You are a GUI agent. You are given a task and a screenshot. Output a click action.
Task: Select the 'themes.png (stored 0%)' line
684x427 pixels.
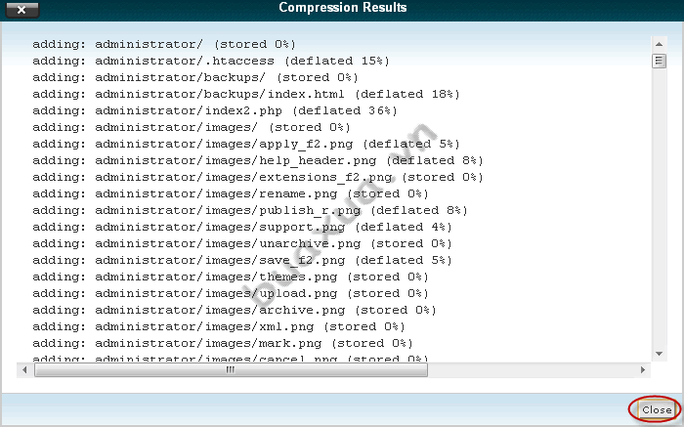pos(231,277)
